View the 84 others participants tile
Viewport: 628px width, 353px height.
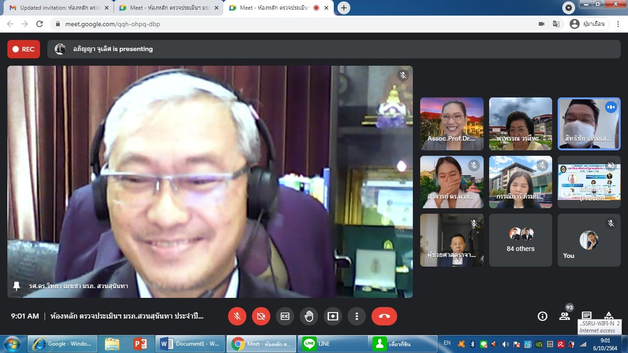coord(520,240)
